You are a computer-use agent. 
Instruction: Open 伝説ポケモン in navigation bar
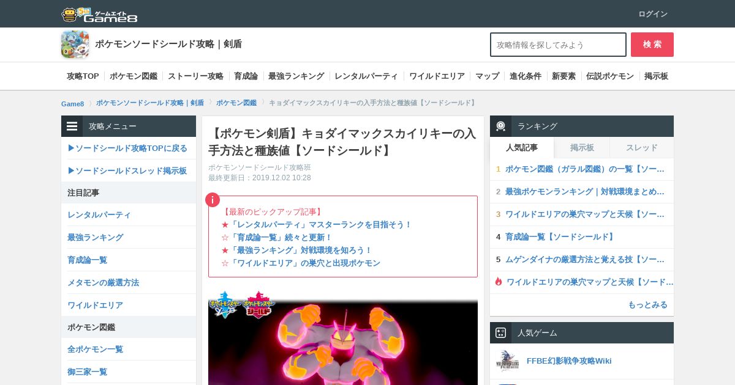(610, 76)
